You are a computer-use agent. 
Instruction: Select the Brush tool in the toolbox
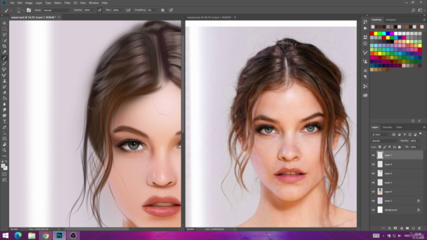pos(5,58)
